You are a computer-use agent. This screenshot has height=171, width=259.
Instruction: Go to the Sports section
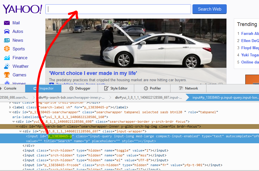pyautogui.click(x=19, y=49)
